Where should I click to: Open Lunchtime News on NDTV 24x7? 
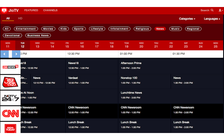click(x=171, y=96)
